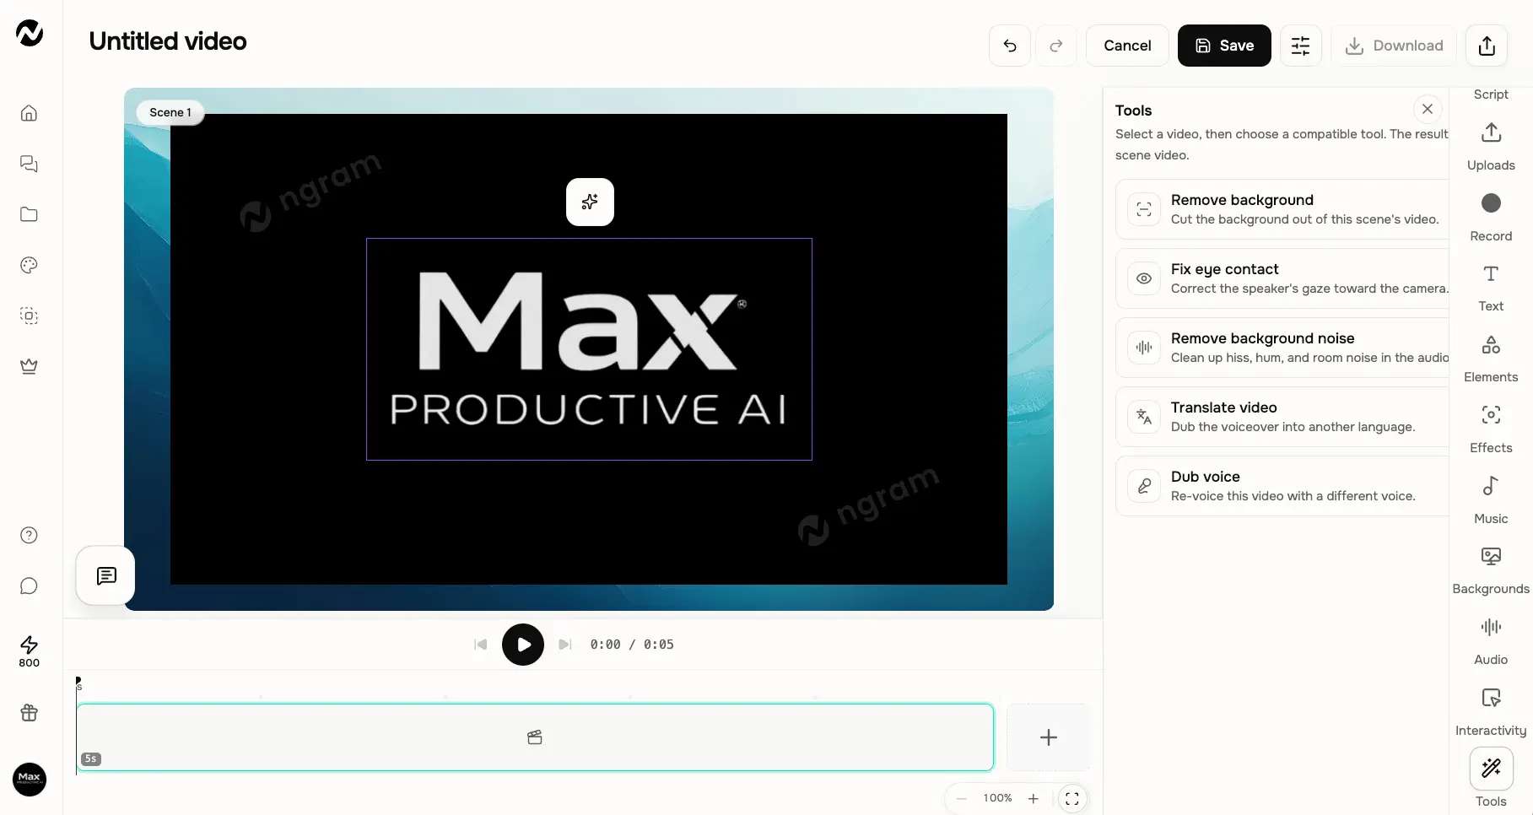This screenshot has height=815, width=1533.
Task: Click the timeline playhead marker
Action: point(78,680)
